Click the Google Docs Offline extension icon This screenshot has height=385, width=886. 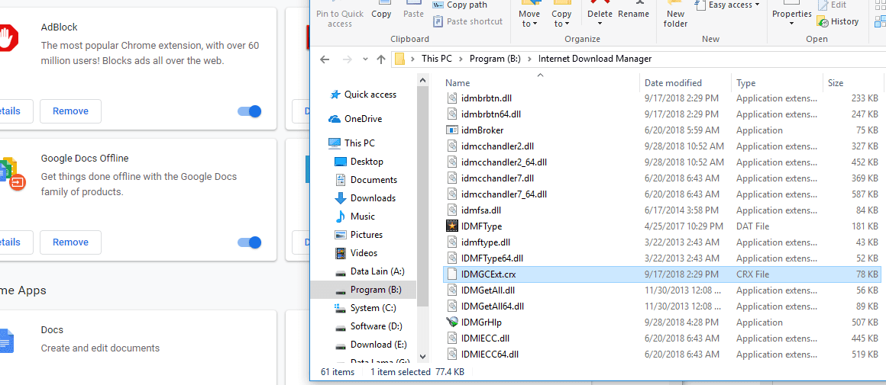(x=11, y=174)
